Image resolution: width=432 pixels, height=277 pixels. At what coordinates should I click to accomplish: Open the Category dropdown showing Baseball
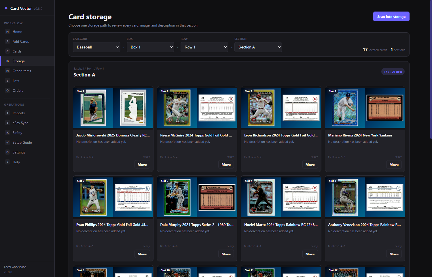(96, 47)
